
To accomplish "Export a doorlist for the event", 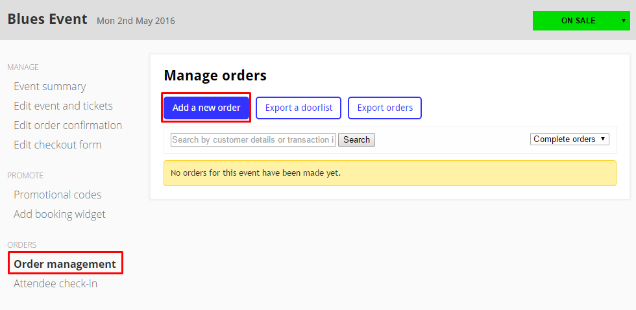I will coord(299,108).
